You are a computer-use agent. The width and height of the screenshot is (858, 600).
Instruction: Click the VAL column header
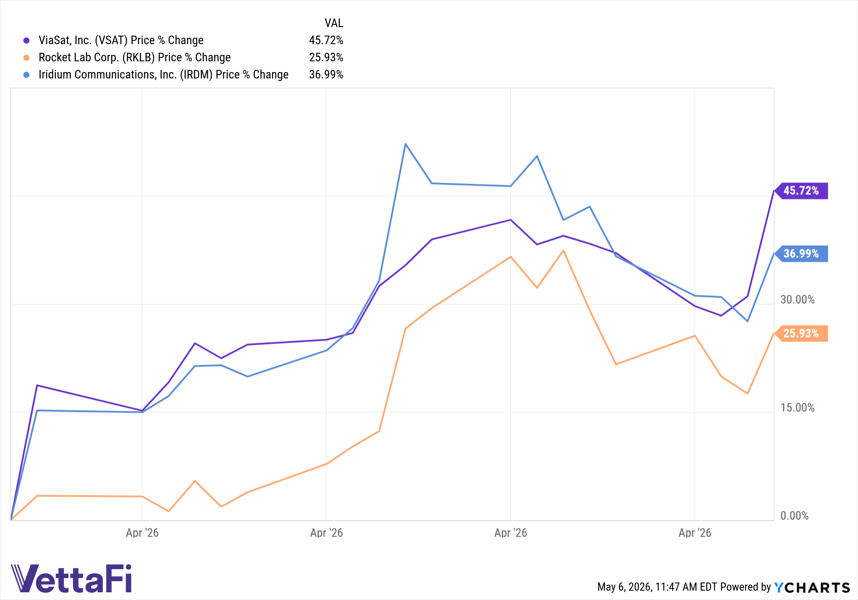[334, 23]
